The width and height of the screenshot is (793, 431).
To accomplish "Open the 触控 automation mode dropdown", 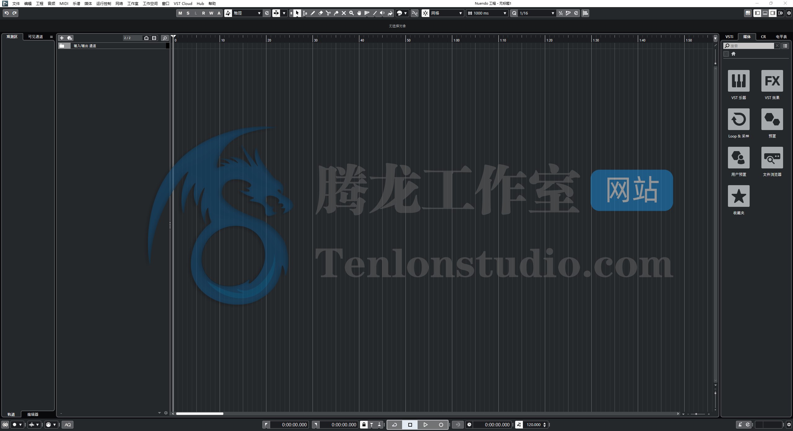I will (x=247, y=13).
